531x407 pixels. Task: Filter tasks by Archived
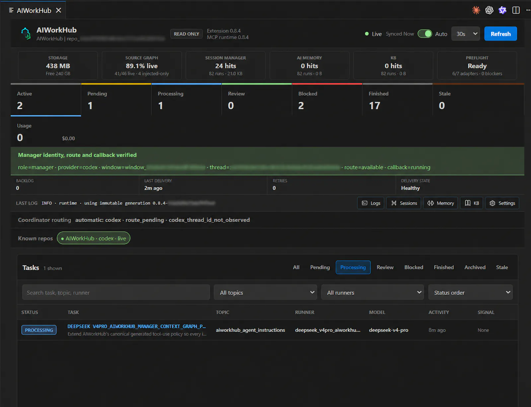[x=475, y=267]
